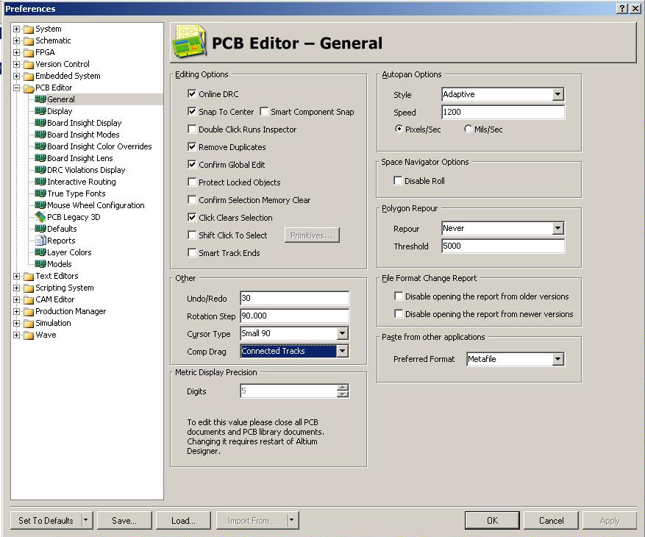Click the Primitives... button
Screen dimensions: 645x537
pyautogui.click(x=312, y=235)
